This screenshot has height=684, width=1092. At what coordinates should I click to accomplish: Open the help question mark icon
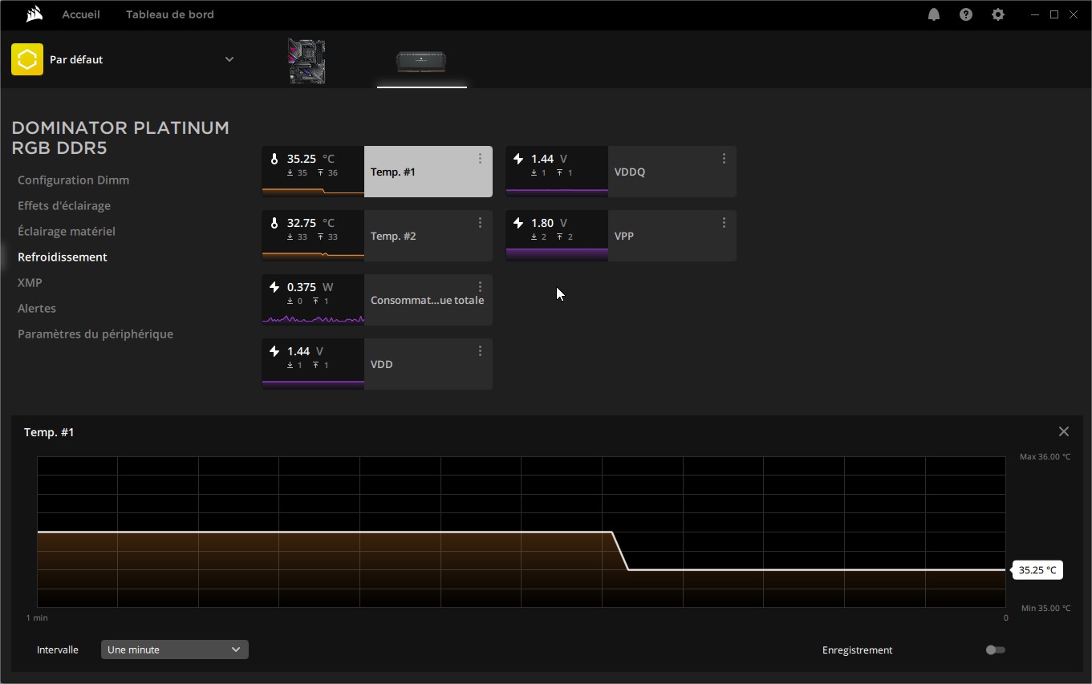tap(966, 14)
